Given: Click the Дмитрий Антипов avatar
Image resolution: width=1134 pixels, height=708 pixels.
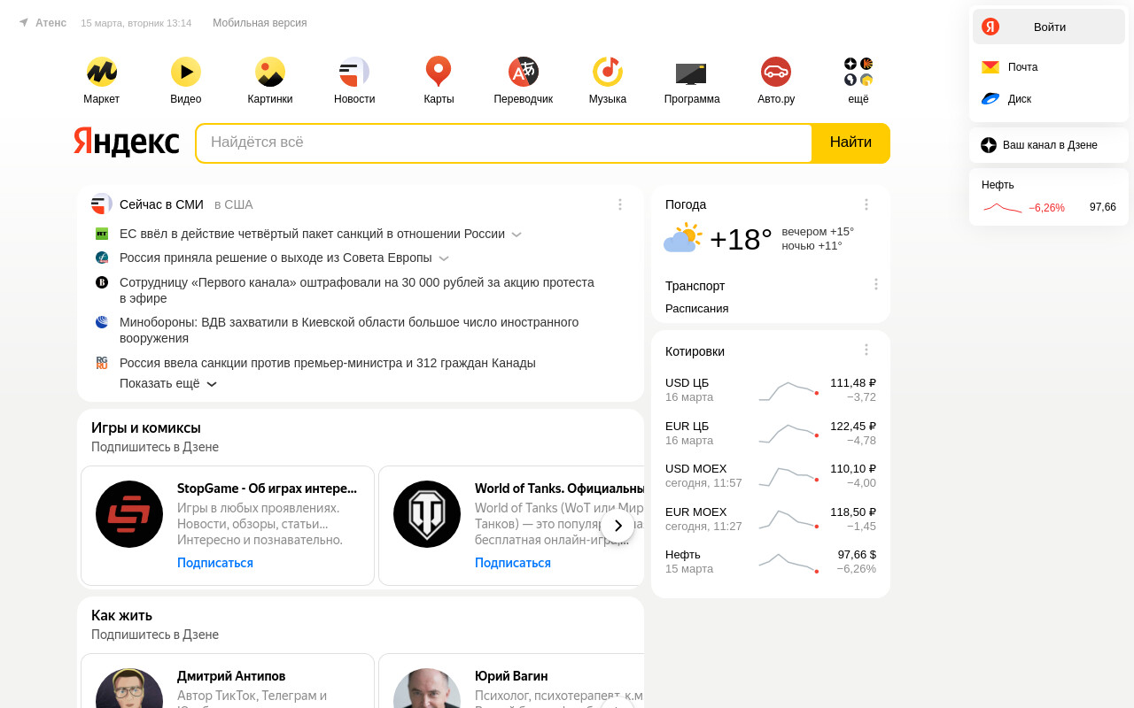Looking at the screenshot, I should point(129,689).
